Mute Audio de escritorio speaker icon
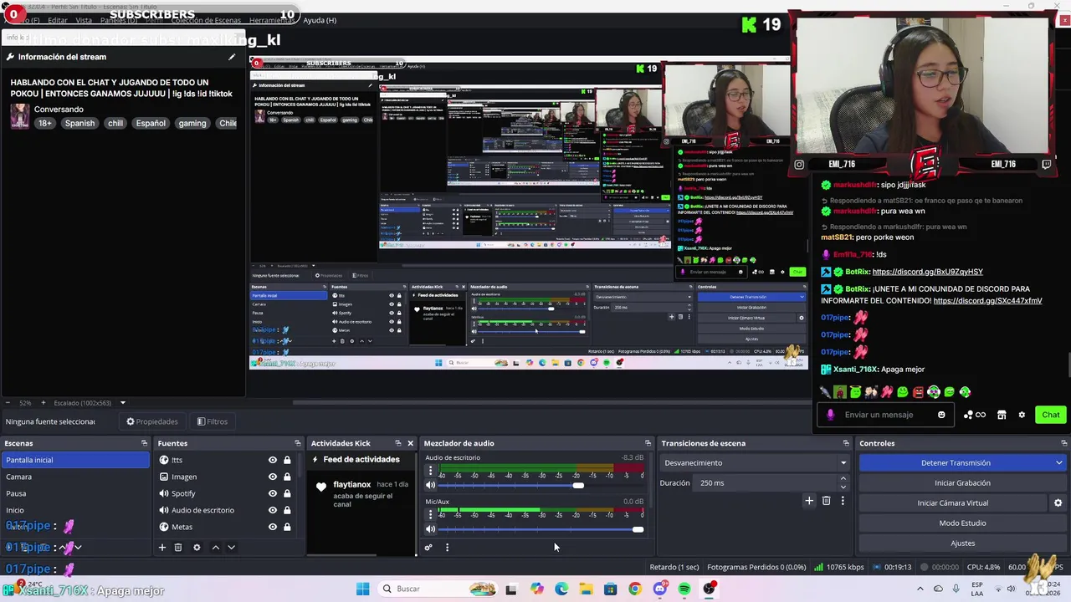The height and width of the screenshot is (602, 1071). click(431, 485)
